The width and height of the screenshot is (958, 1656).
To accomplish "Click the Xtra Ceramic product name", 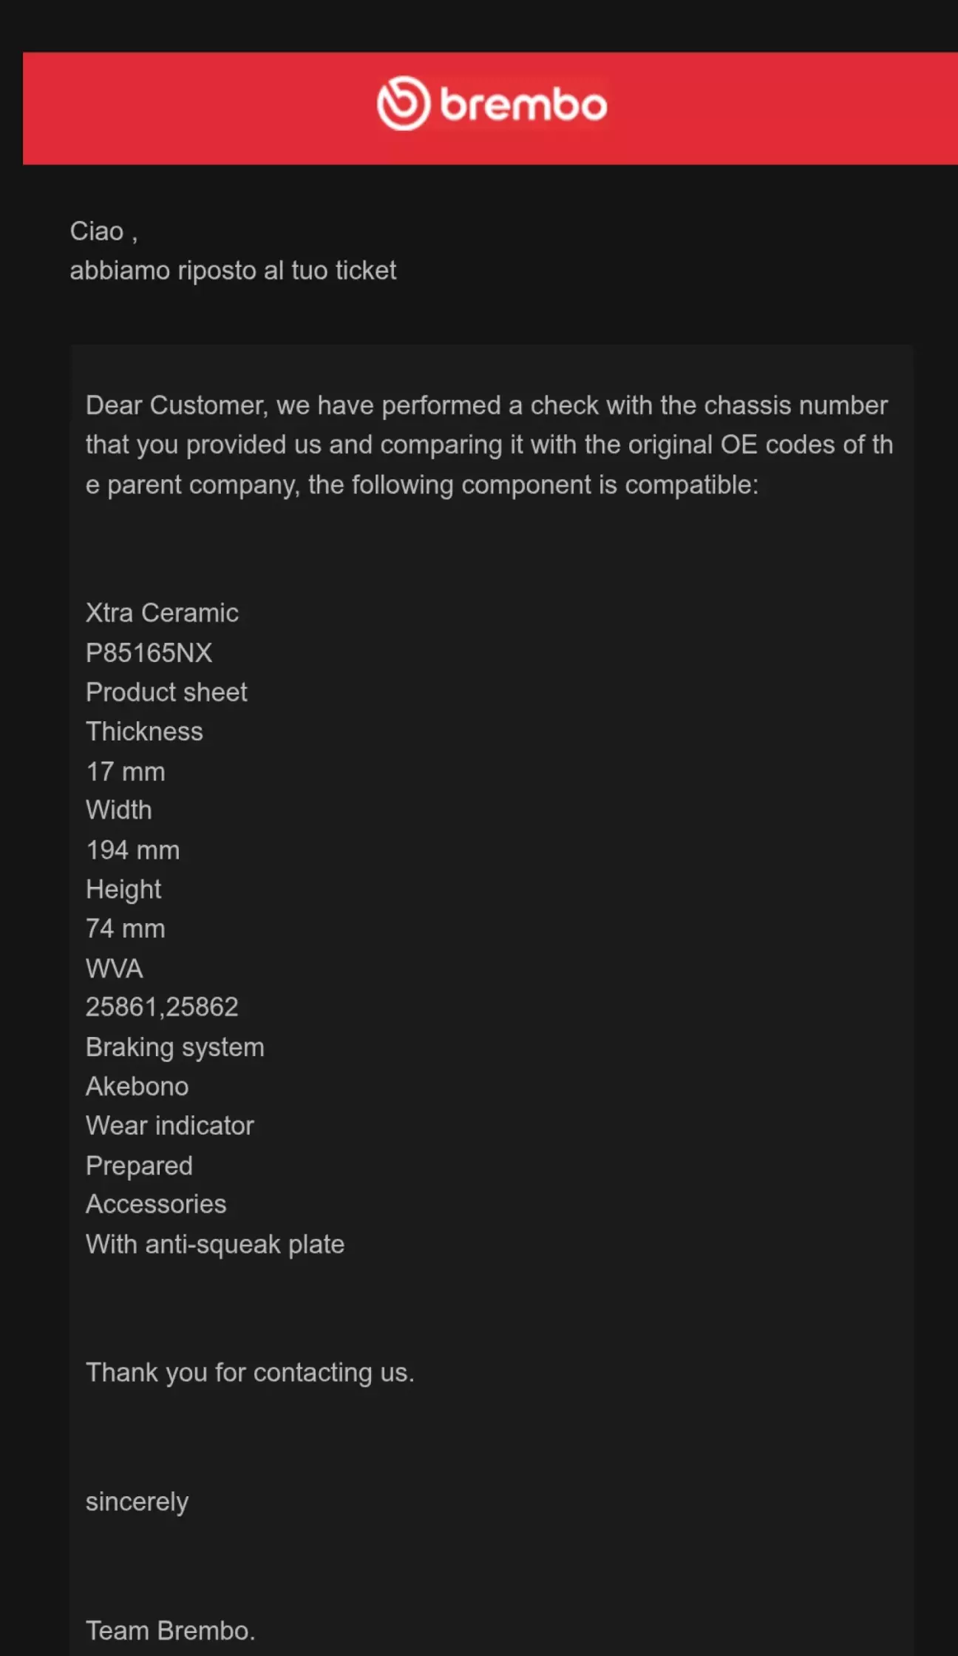I will click(162, 613).
